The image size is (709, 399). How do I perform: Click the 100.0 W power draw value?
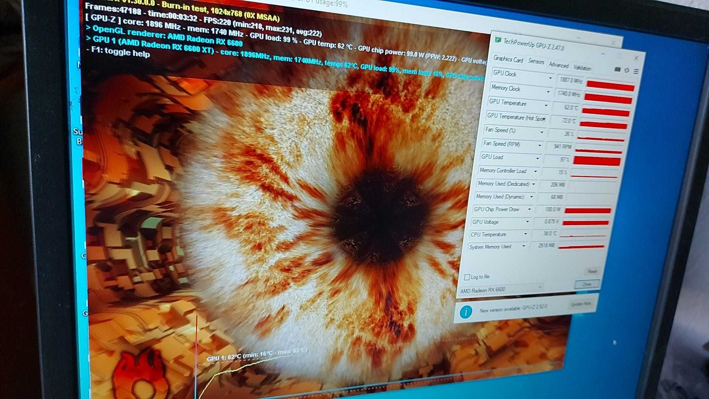coord(552,209)
